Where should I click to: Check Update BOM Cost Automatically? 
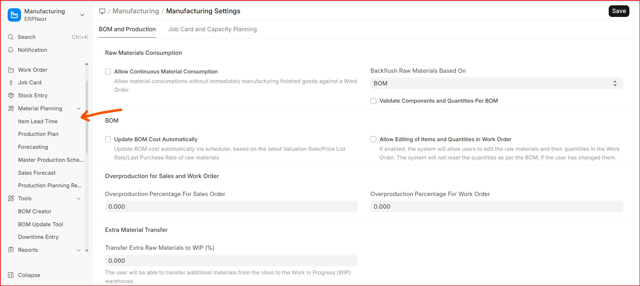tap(108, 139)
